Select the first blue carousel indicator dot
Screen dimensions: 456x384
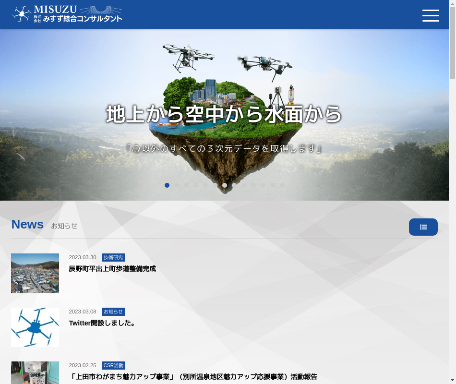pos(167,185)
